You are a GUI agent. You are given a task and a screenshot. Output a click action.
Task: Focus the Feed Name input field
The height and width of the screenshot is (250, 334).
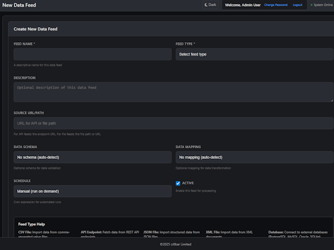[x=92, y=54]
